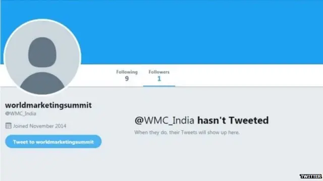Click the bold "hasn't Tweeted" text
The height and width of the screenshot is (181, 323).
click(233, 120)
